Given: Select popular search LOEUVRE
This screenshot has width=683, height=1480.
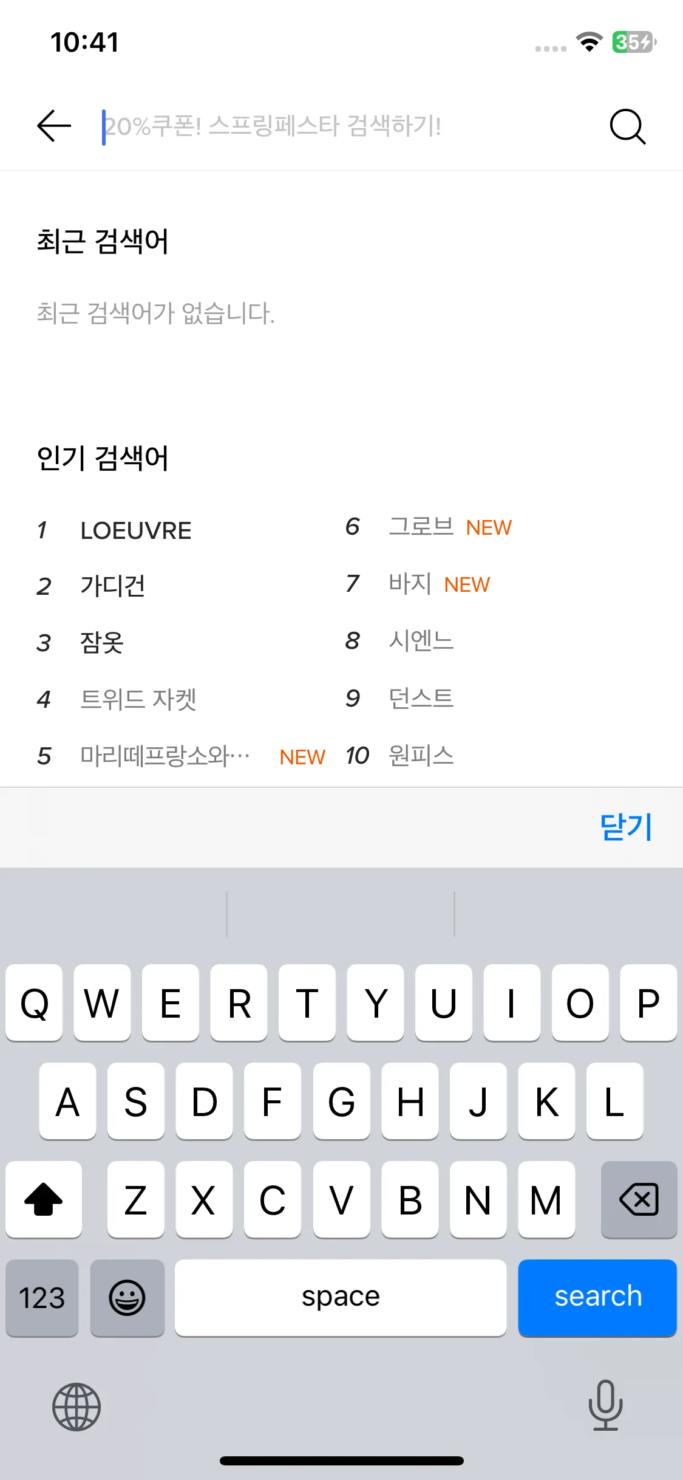Looking at the screenshot, I should (x=136, y=530).
